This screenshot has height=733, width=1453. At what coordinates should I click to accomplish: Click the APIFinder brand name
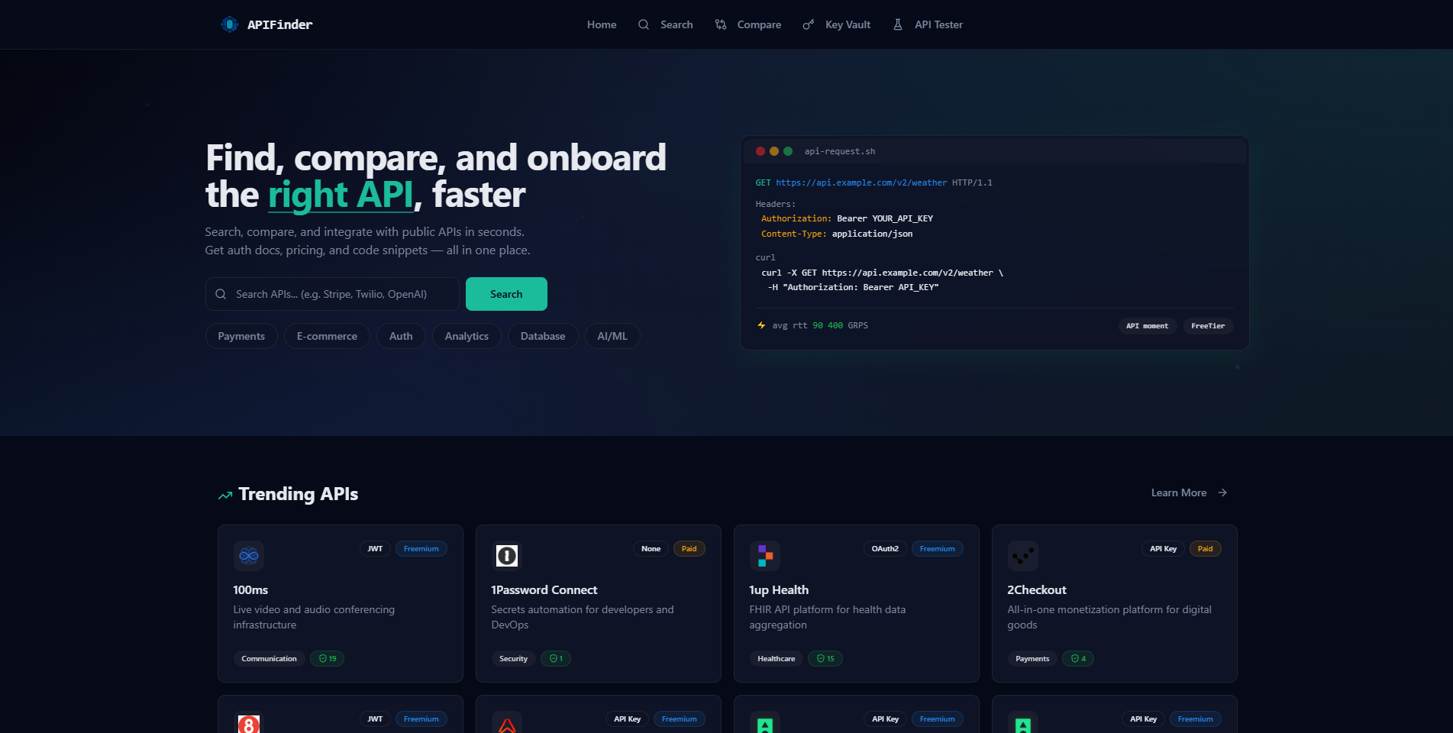click(x=280, y=24)
